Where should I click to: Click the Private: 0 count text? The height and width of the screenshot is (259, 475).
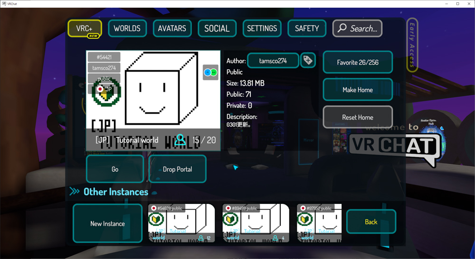239,105
